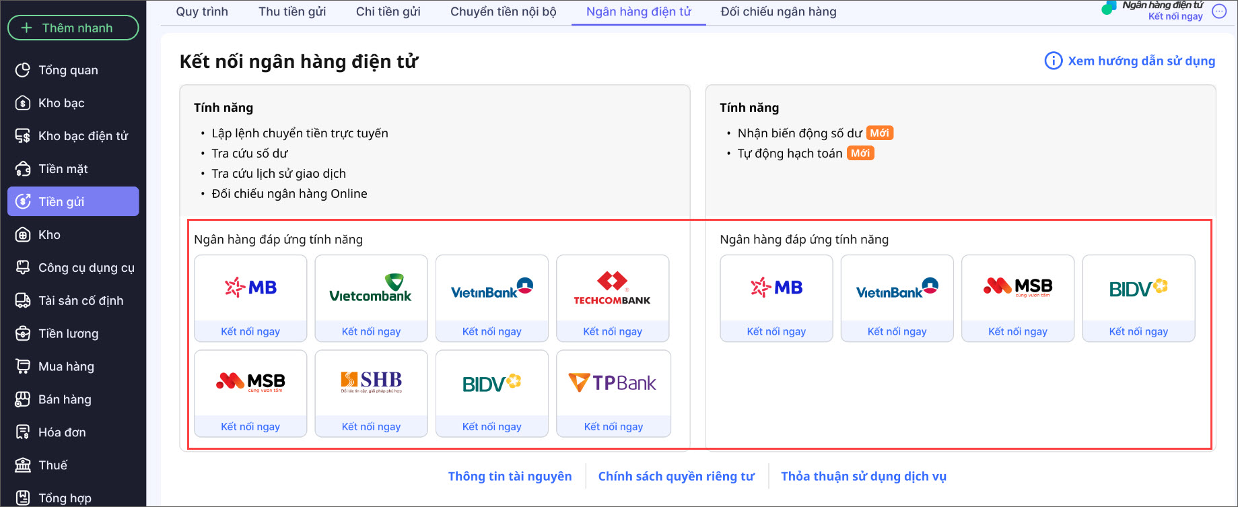
Task: Click the info icon beside Xem hướng dẫn
Action: tap(1053, 61)
